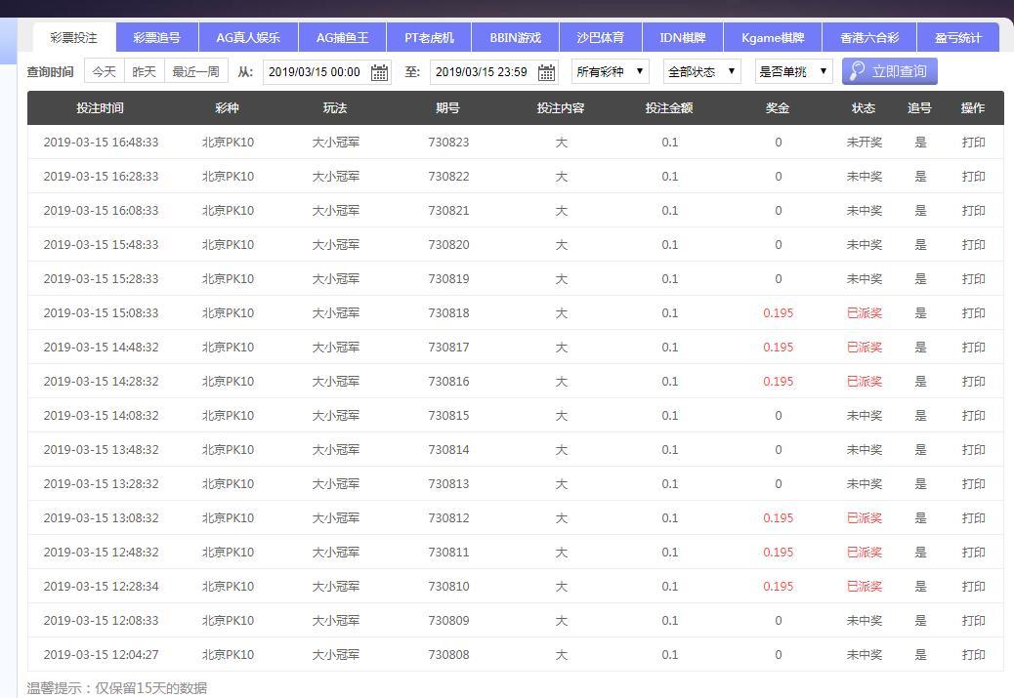Click the 彩种 column header
This screenshot has width=1014, height=698.
227,108
